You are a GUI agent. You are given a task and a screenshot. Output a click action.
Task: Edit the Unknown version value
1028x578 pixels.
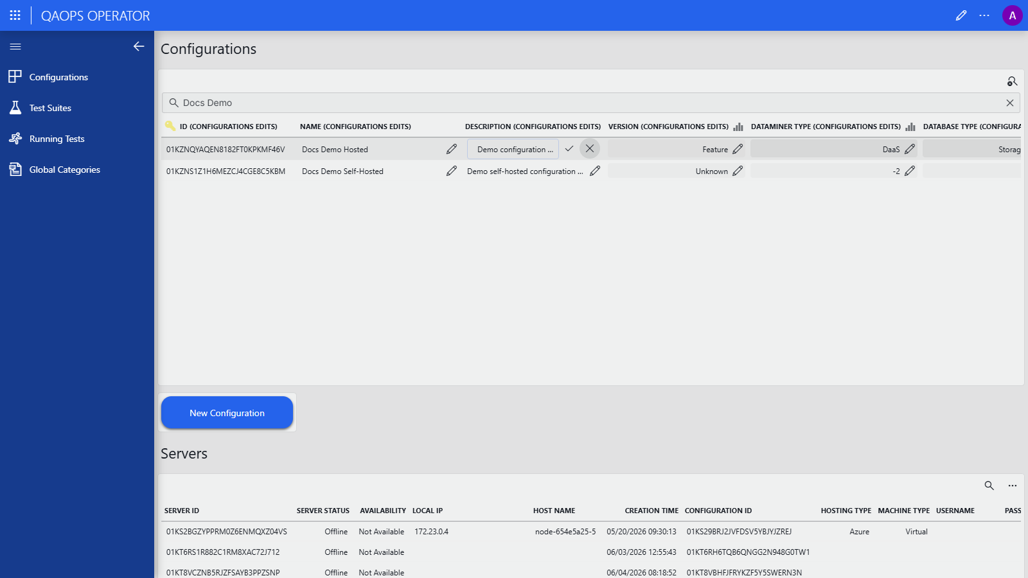pyautogui.click(x=738, y=171)
